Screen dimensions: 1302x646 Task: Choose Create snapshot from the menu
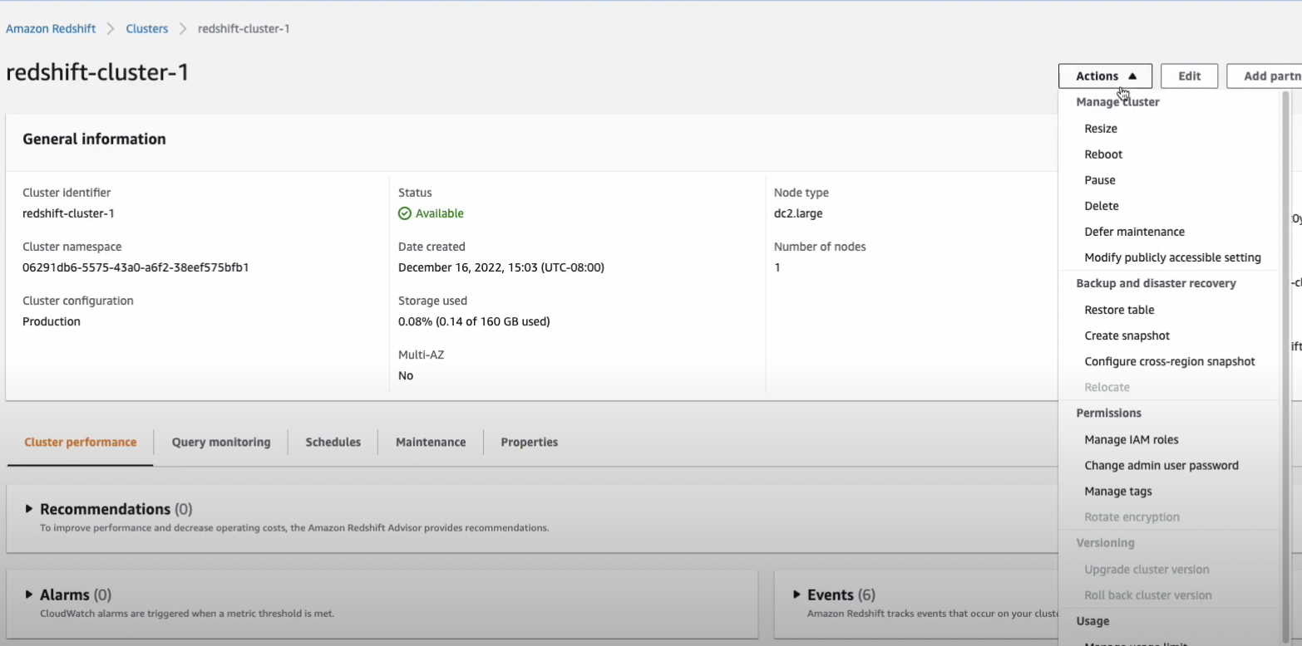tap(1127, 336)
